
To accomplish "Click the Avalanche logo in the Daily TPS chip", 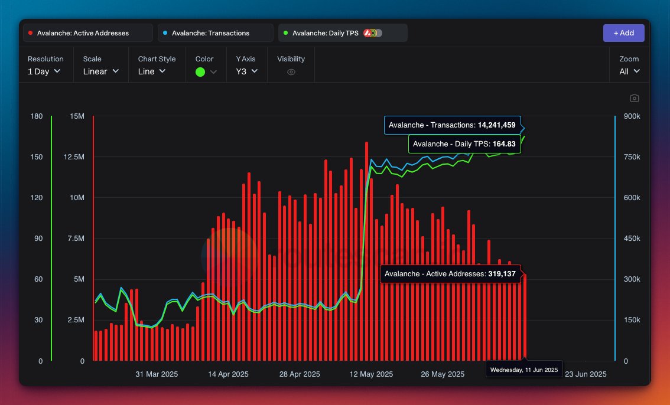I will point(367,33).
